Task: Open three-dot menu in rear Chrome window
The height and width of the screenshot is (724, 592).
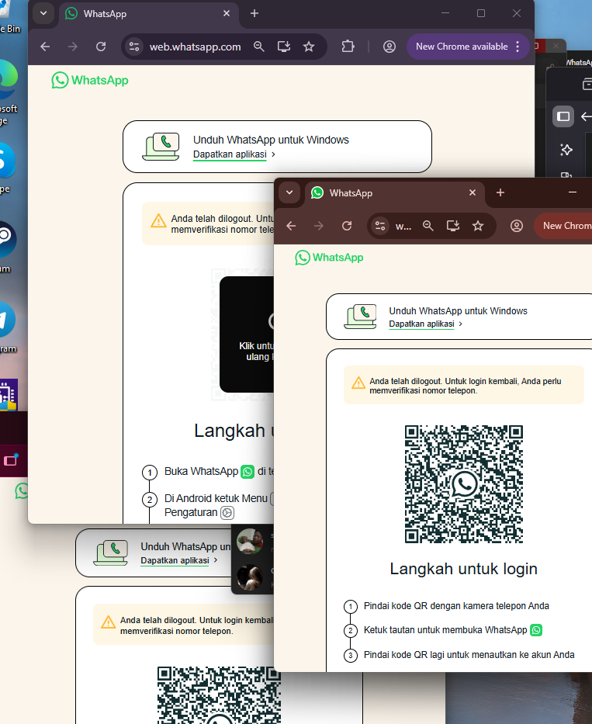Action: (518, 47)
